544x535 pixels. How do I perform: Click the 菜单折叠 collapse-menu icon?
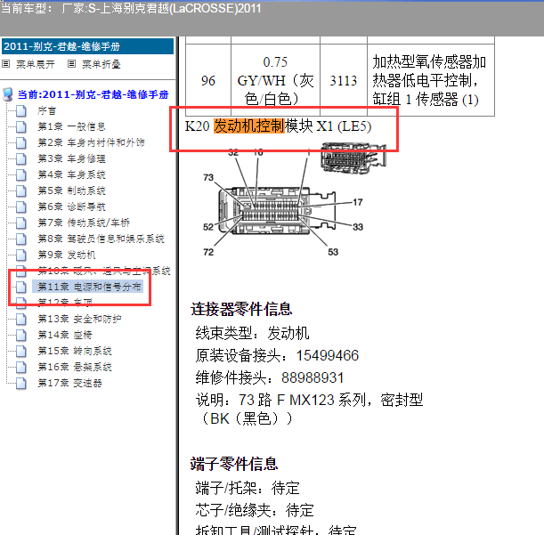tap(71, 64)
